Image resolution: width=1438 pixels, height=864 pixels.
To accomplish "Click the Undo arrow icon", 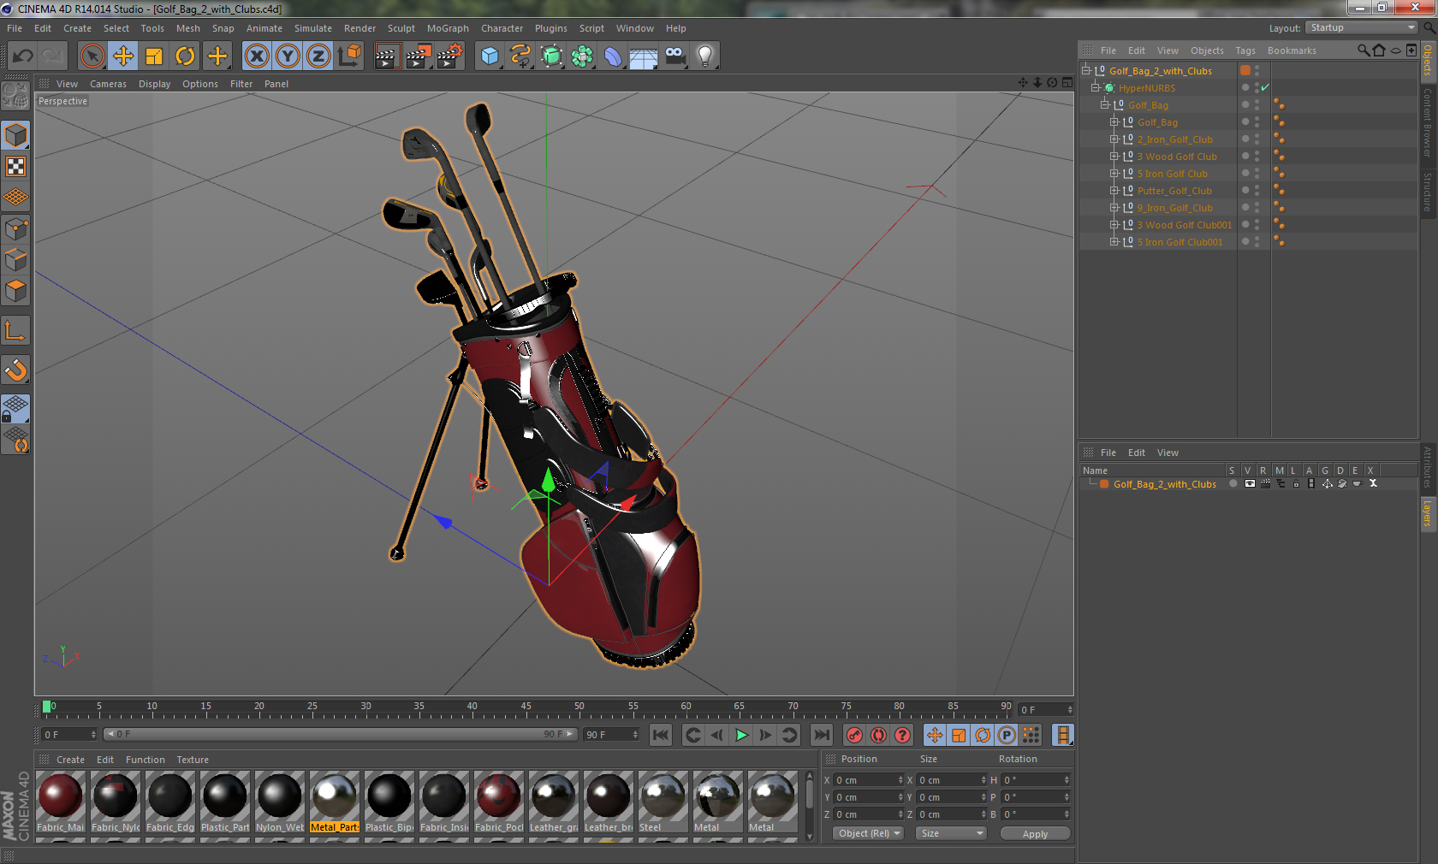I will pos(22,56).
